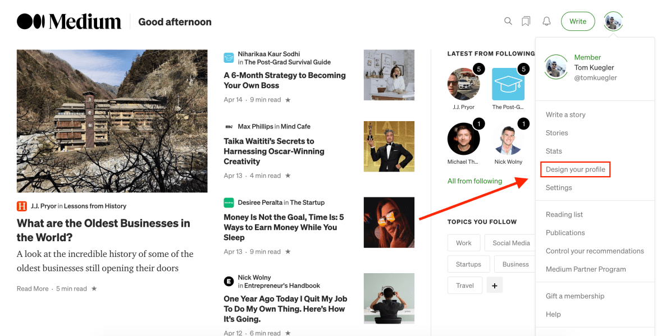Image resolution: width=657 pixels, height=336 pixels.
Task: Open the bookmarks icon in the header
Action: click(x=526, y=21)
